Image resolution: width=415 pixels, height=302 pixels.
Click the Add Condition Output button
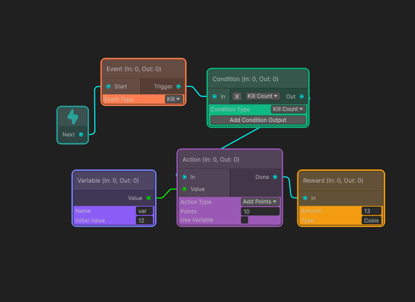tap(258, 120)
